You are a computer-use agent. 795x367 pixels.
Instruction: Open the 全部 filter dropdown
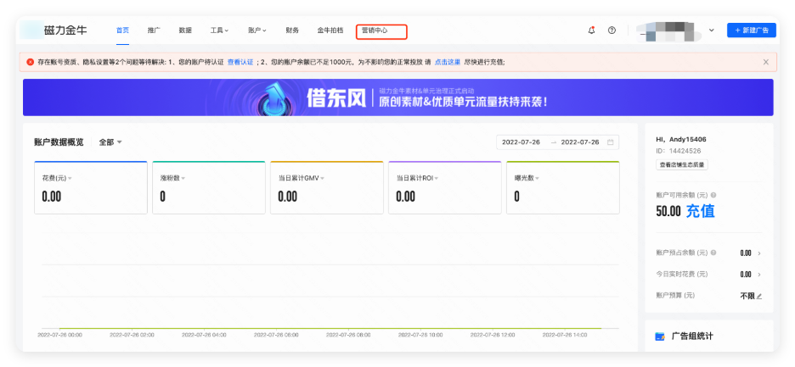pos(110,142)
